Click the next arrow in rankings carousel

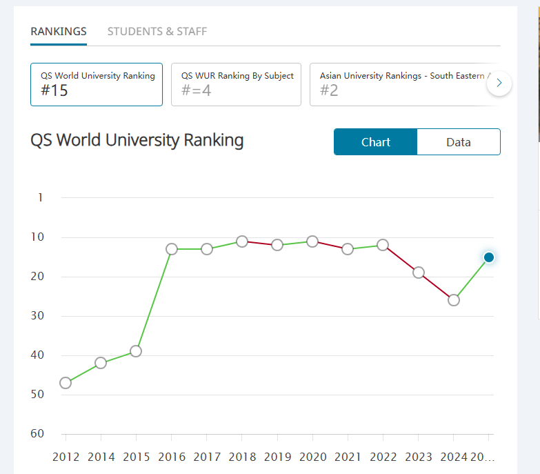point(499,83)
